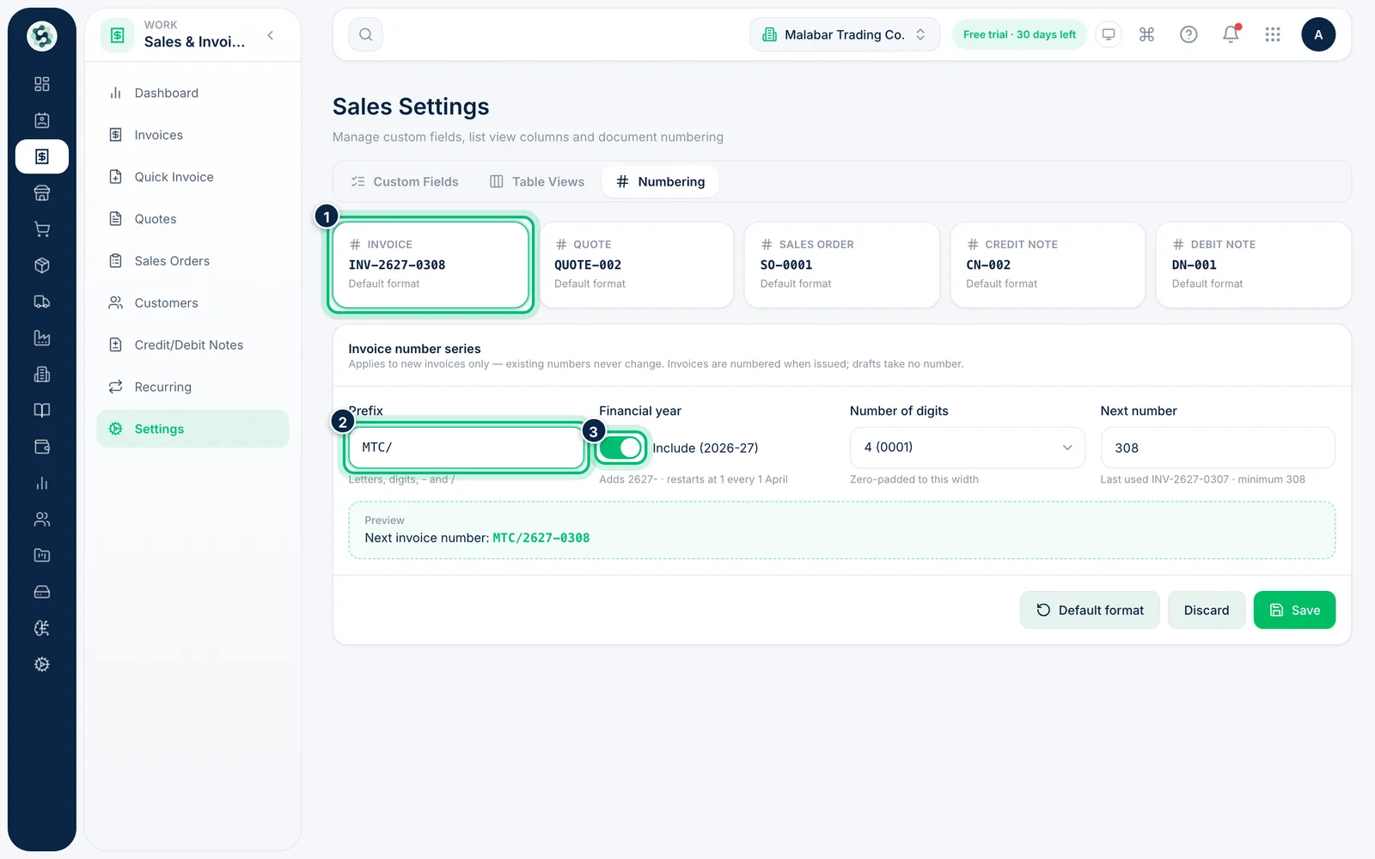The image size is (1375, 859).
Task: Click the Next number input field
Action: click(1218, 448)
